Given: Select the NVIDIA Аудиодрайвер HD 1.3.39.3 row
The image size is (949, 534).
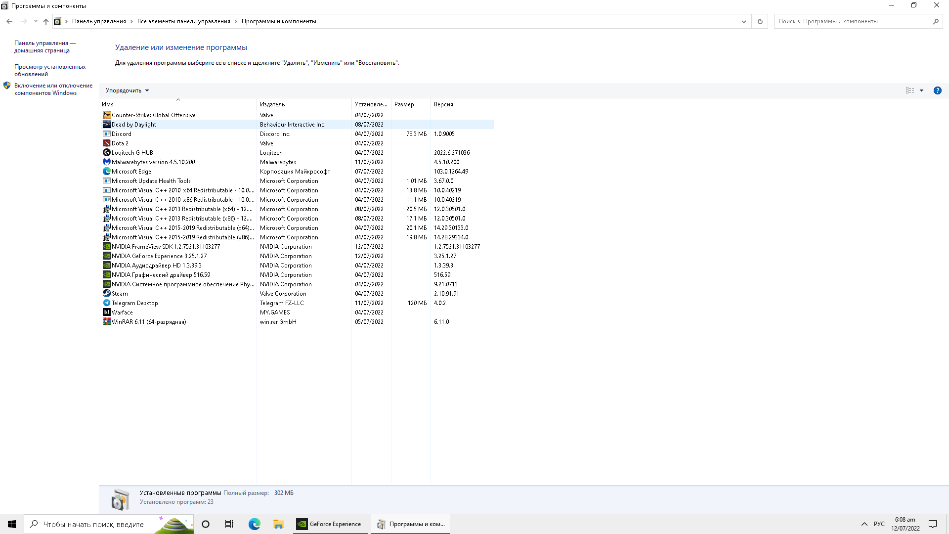Looking at the screenshot, I should tap(297, 265).
